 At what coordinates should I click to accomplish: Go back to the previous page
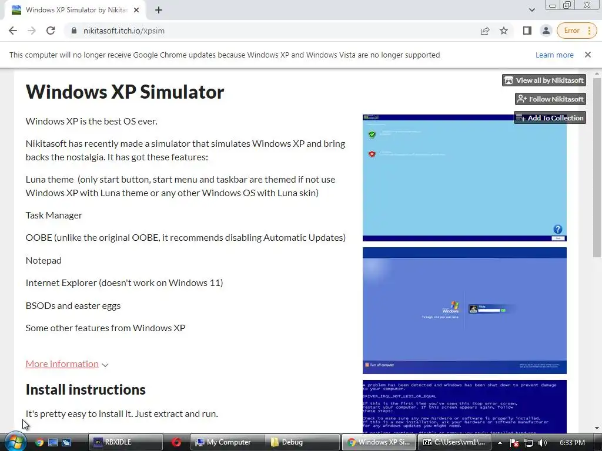[x=13, y=31]
